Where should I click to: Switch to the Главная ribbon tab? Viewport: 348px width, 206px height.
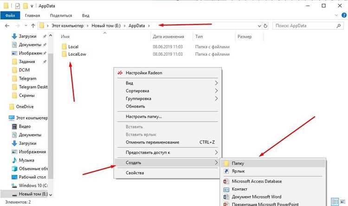coord(32,15)
